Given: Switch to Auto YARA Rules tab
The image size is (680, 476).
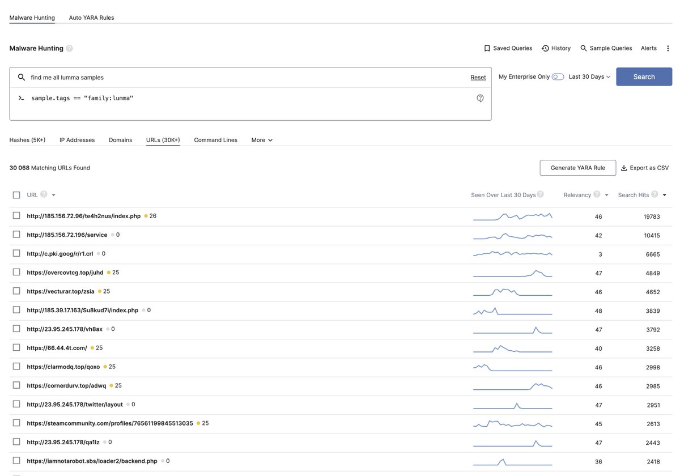Looking at the screenshot, I should click(x=91, y=18).
